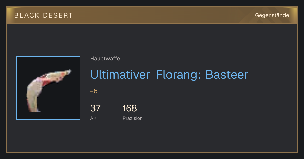Click the lower handle of the weapon image

35,105
